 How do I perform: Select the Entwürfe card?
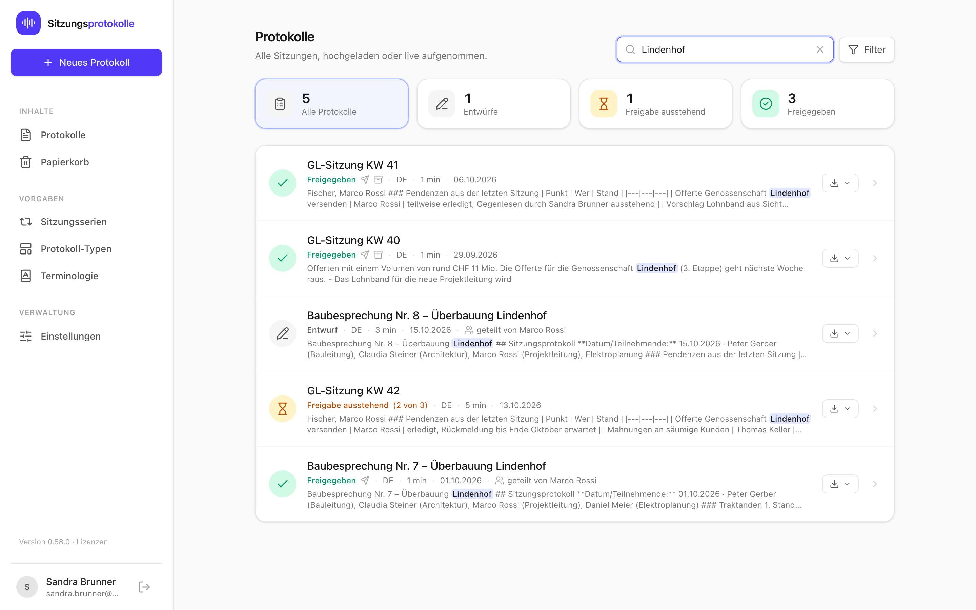coord(494,104)
